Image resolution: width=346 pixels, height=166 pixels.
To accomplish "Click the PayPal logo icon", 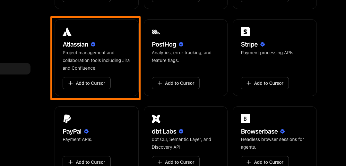I will [x=67, y=119].
